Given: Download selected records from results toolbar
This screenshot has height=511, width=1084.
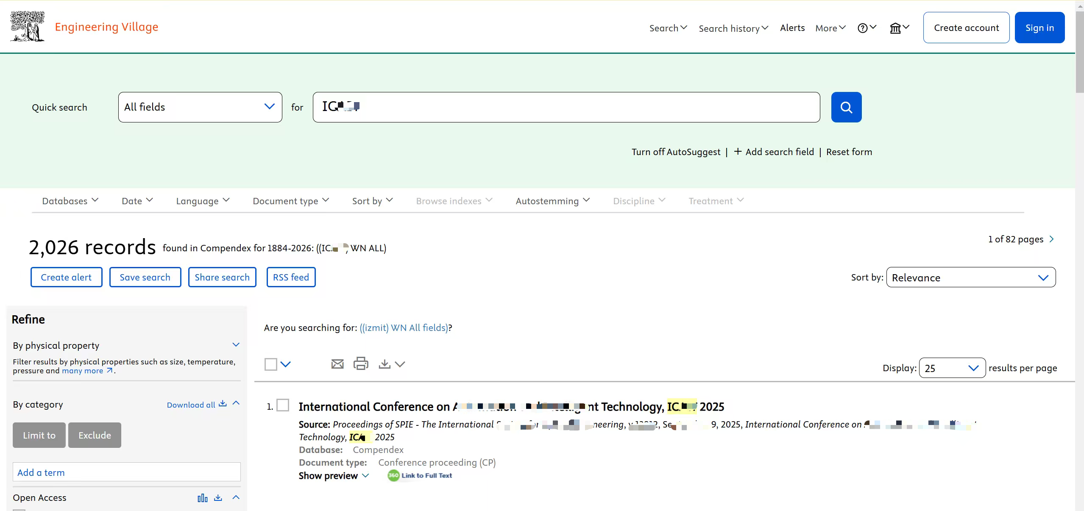Looking at the screenshot, I should coord(385,364).
